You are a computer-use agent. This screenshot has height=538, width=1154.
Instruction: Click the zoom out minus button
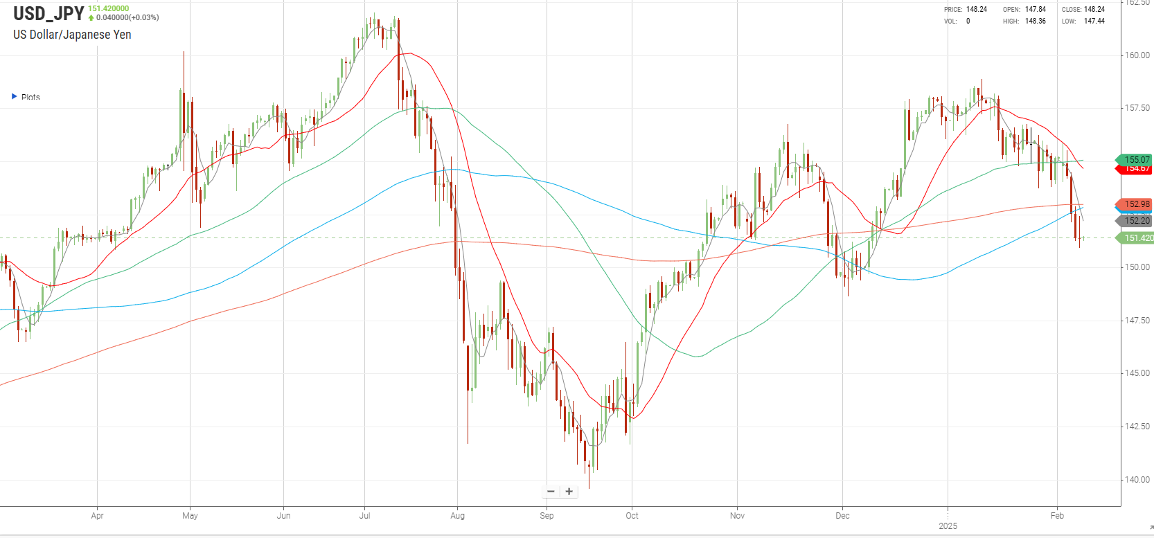(551, 492)
